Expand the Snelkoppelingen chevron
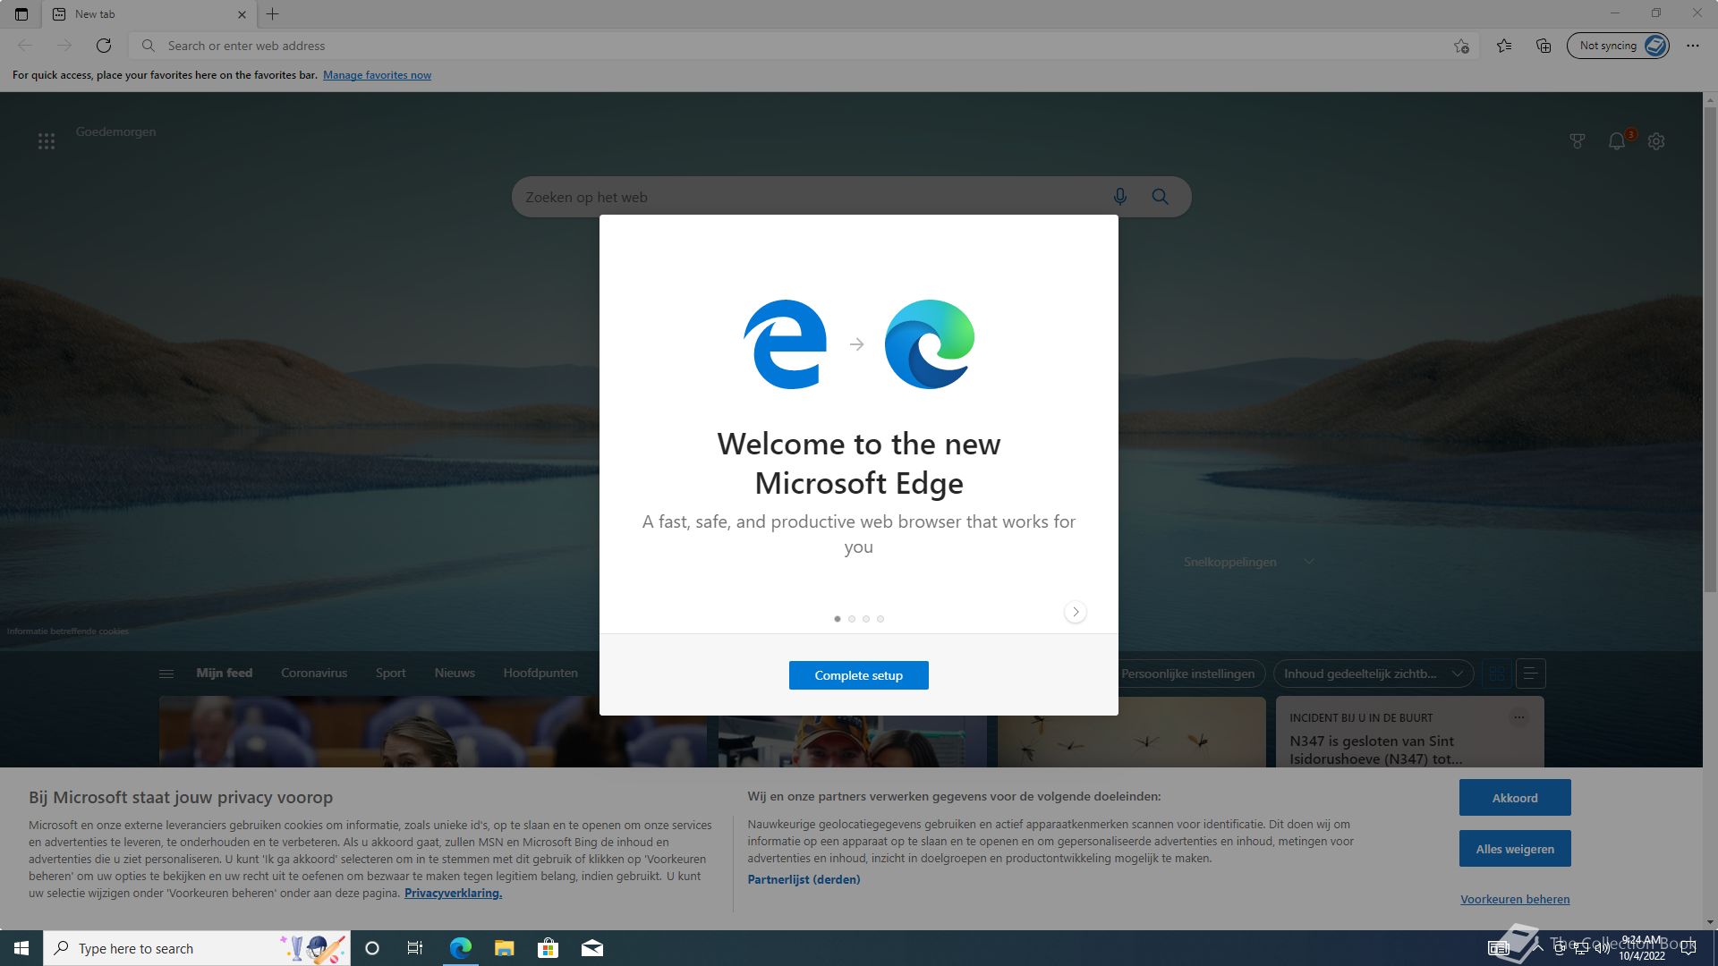The image size is (1718, 966). click(x=1309, y=562)
